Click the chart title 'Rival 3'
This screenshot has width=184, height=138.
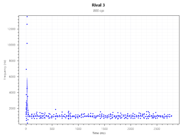click(x=98, y=5)
